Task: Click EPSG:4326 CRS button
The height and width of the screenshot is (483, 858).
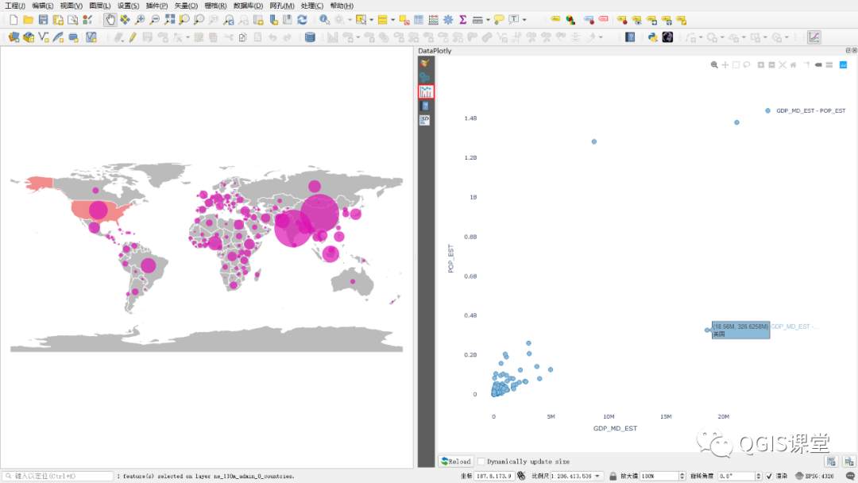Action: point(815,476)
